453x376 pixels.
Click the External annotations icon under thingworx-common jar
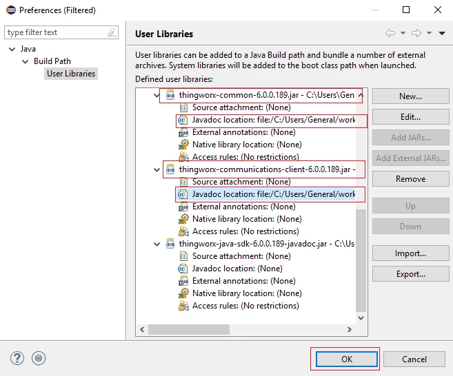tap(183, 132)
